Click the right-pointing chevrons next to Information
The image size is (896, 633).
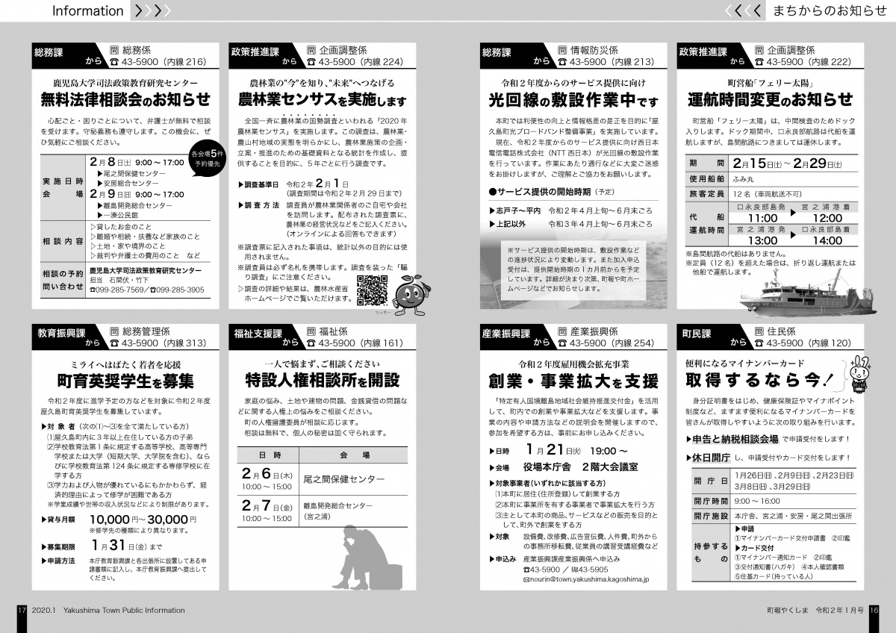coord(152,11)
